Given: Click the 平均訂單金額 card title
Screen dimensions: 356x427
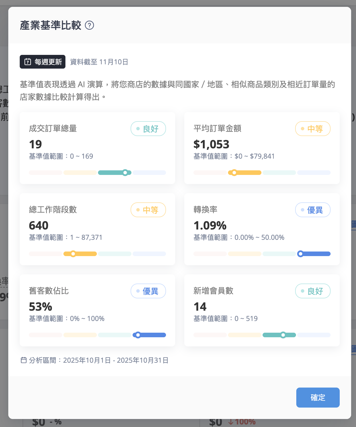Looking at the screenshot, I should click(x=217, y=129).
